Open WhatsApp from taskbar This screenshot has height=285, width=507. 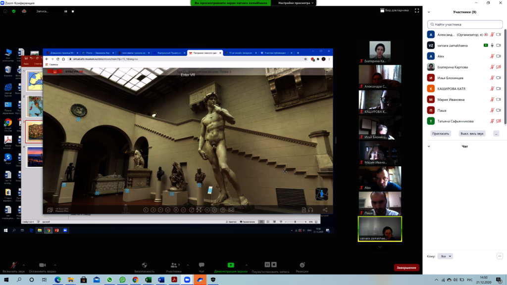point(109,280)
